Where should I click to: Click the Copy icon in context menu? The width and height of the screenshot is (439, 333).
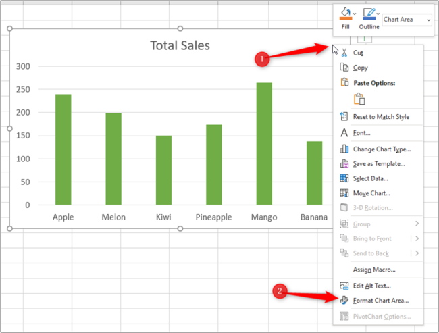tap(344, 68)
